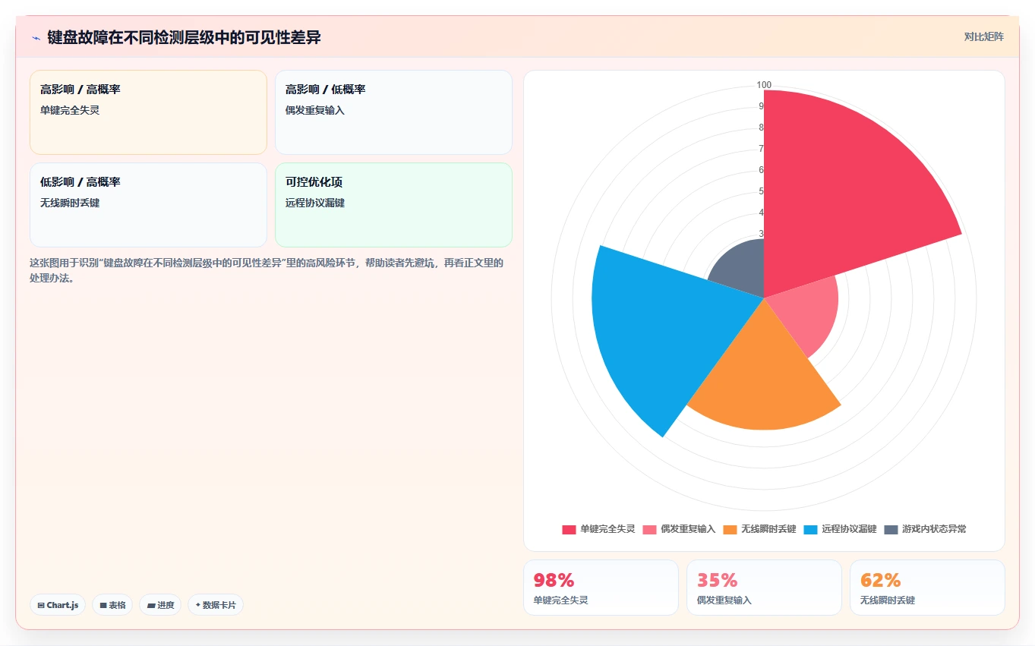Screen dimensions: 1035x646
Task: Select the 高影响 / 高概率 card
Action: [148, 112]
